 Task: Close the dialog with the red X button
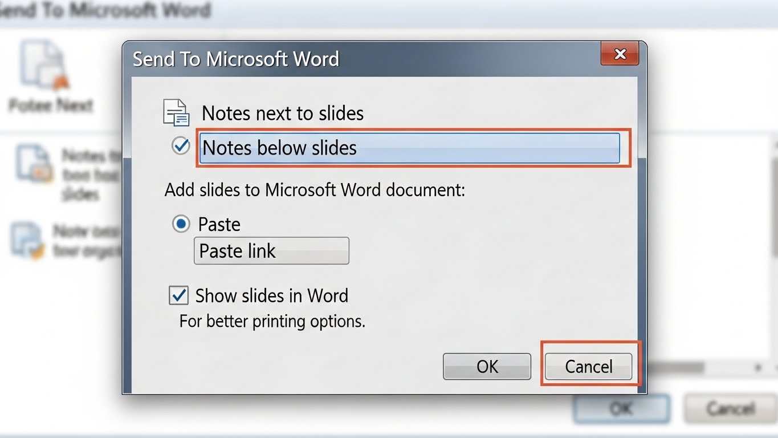point(620,54)
